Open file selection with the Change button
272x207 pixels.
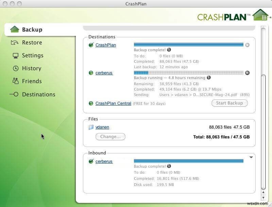tap(110, 136)
